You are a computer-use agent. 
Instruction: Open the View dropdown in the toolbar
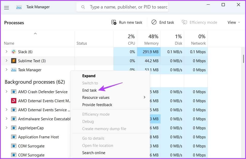click(x=234, y=22)
